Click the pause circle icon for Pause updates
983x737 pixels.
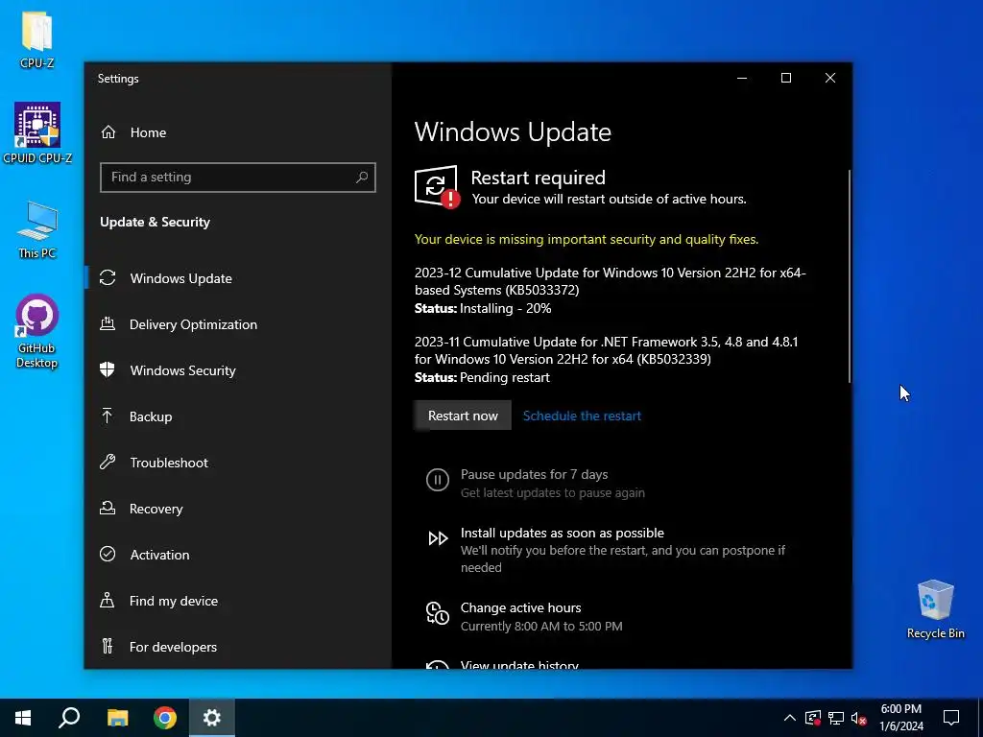coord(438,481)
